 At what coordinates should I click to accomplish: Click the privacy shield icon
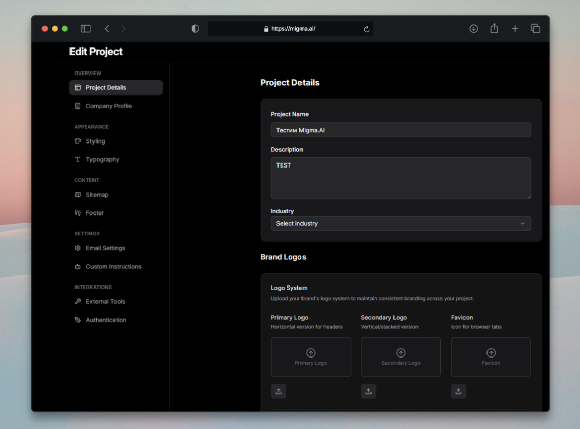click(x=195, y=29)
